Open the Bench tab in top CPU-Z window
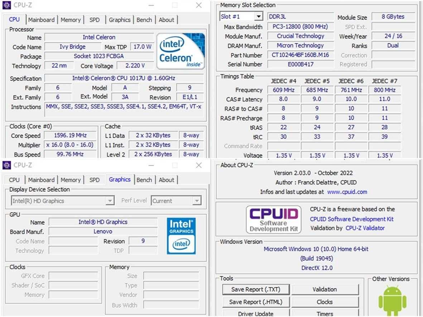 tap(144, 20)
